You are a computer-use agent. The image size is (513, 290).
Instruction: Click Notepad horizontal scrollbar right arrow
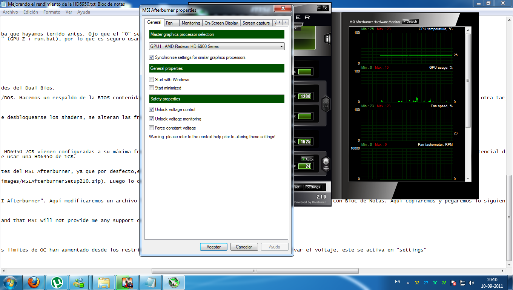point(503,271)
